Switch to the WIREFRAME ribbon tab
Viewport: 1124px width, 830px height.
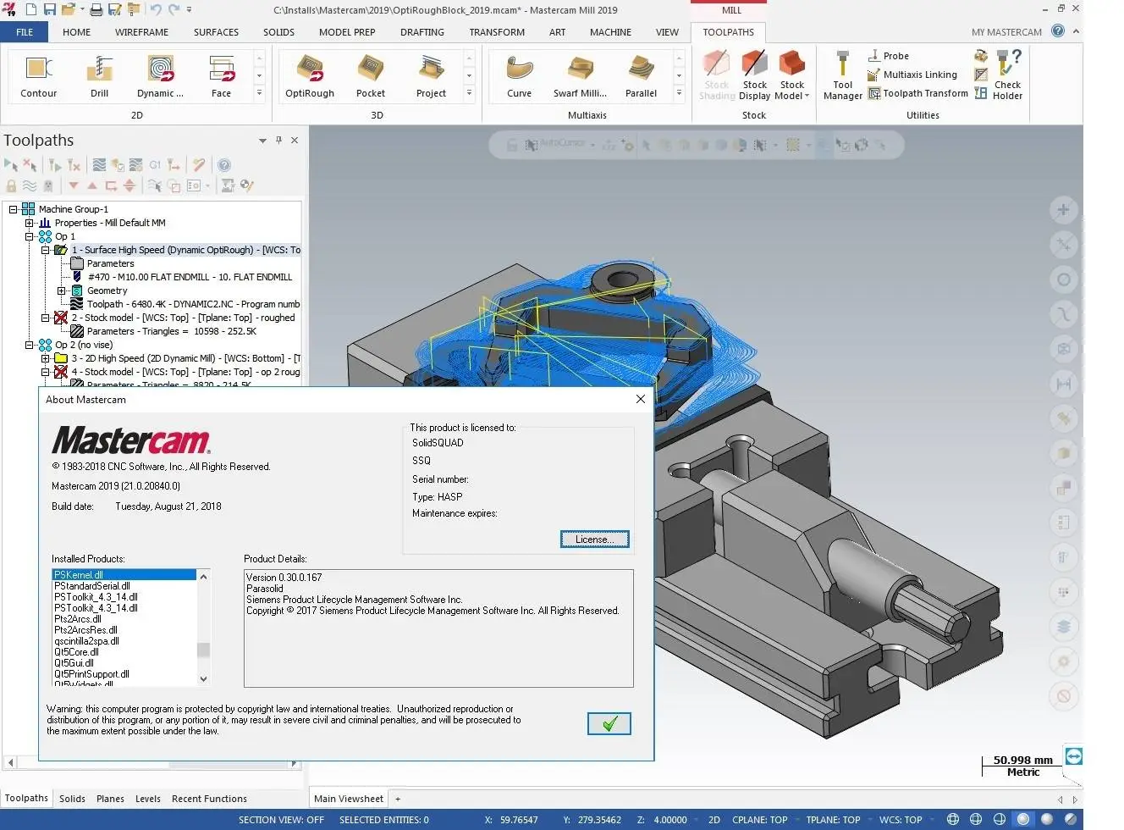point(141,32)
